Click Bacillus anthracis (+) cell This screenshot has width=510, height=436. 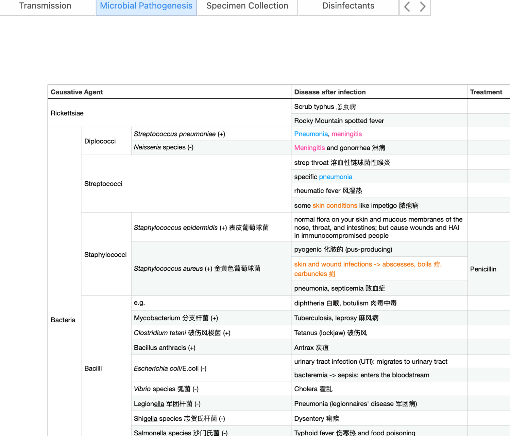(x=211, y=348)
